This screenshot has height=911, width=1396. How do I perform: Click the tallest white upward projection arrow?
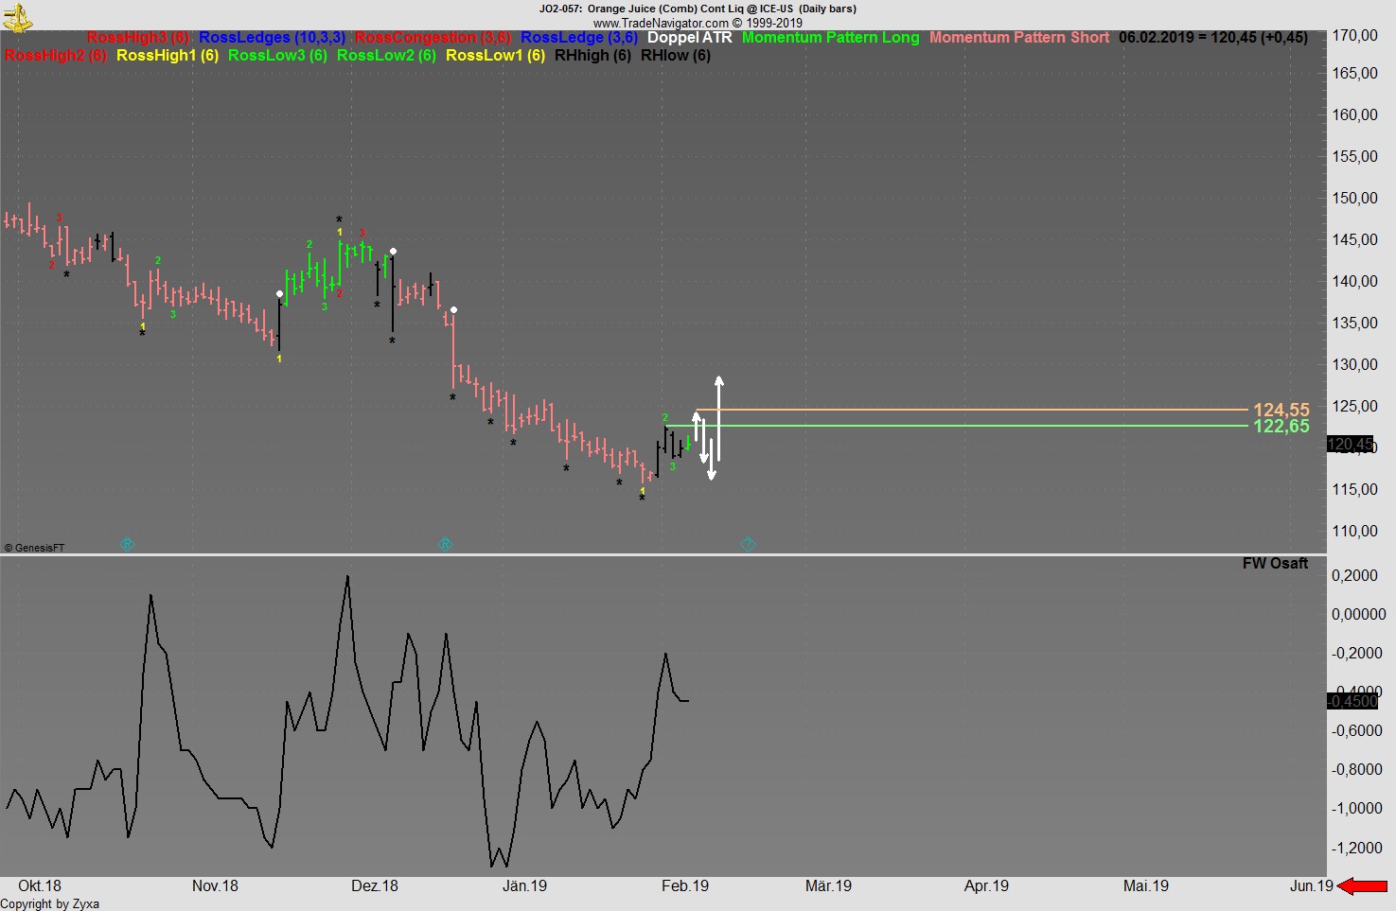click(719, 418)
